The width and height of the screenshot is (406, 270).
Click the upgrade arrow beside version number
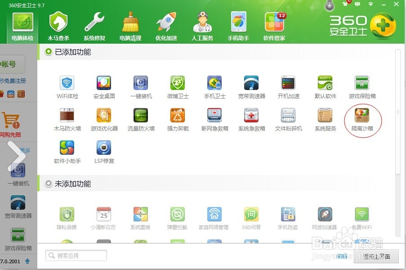tap(27, 261)
